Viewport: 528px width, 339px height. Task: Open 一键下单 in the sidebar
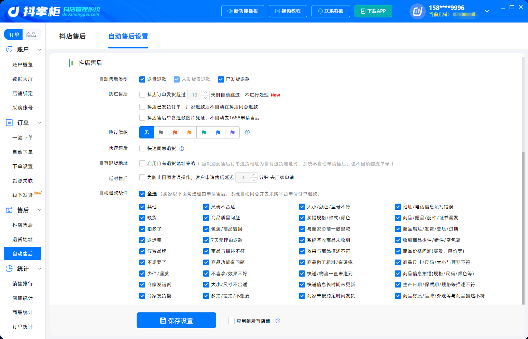(x=23, y=138)
